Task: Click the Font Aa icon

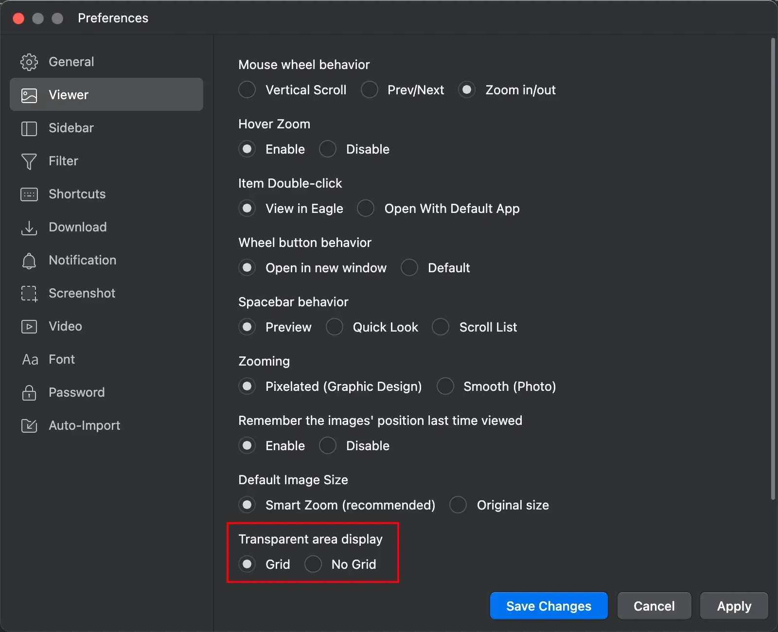Action: (30, 360)
